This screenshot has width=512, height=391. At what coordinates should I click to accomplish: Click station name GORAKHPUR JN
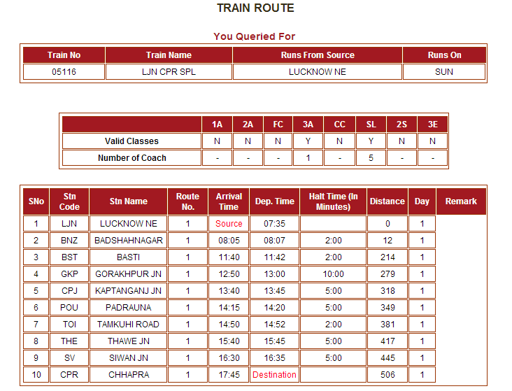(x=128, y=274)
